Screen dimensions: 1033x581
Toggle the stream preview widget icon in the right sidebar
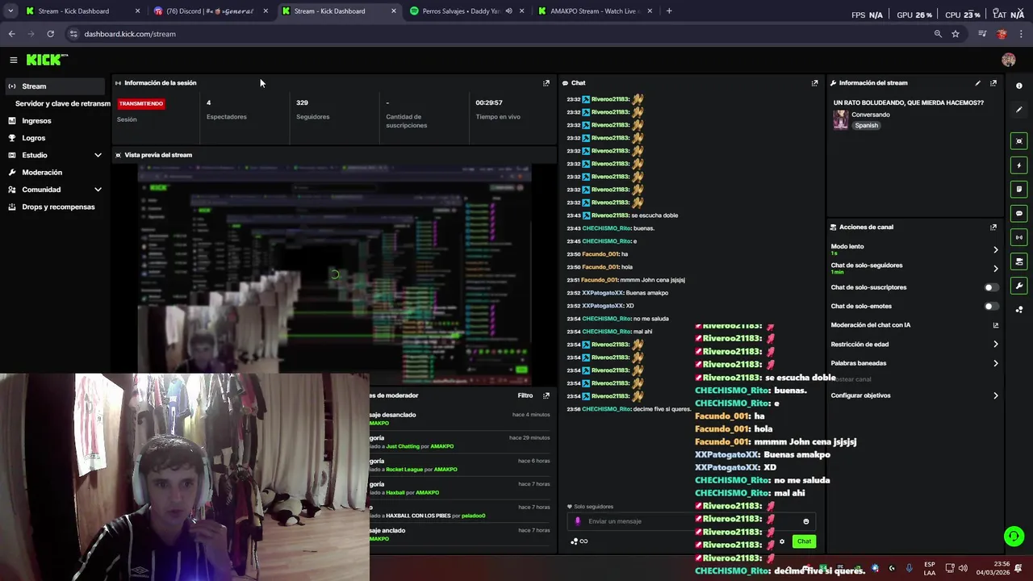[1018, 141]
